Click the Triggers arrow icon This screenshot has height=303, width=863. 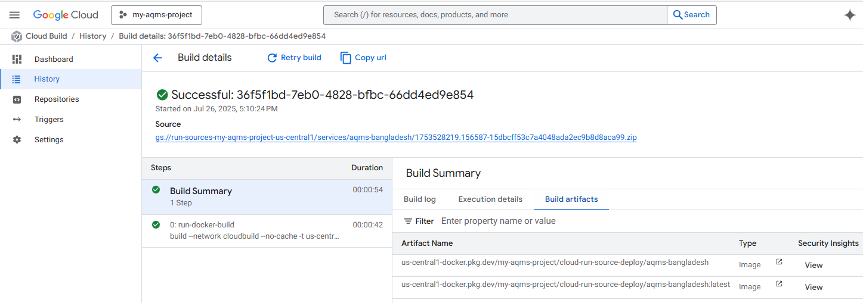point(17,120)
